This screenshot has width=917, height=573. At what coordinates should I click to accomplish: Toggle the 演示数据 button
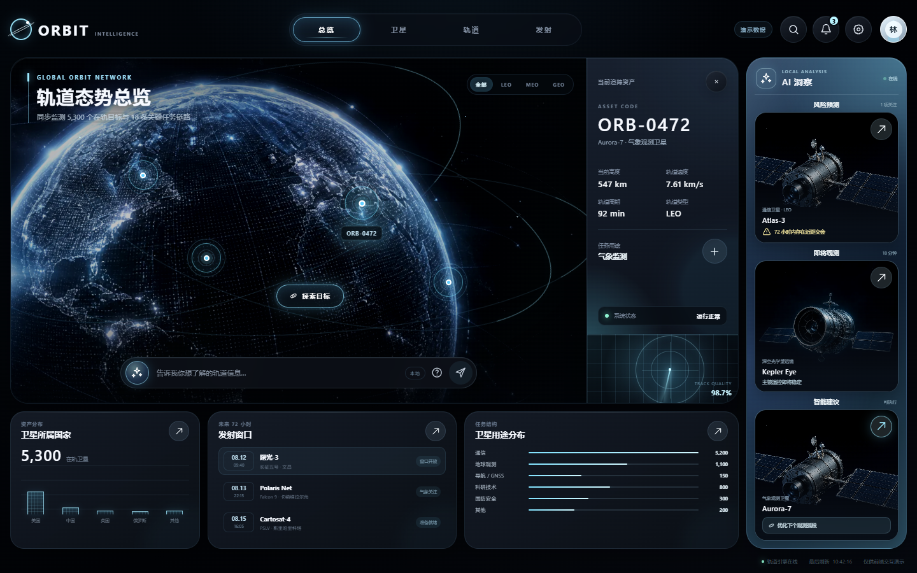pyautogui.click(x=753, y=30)
